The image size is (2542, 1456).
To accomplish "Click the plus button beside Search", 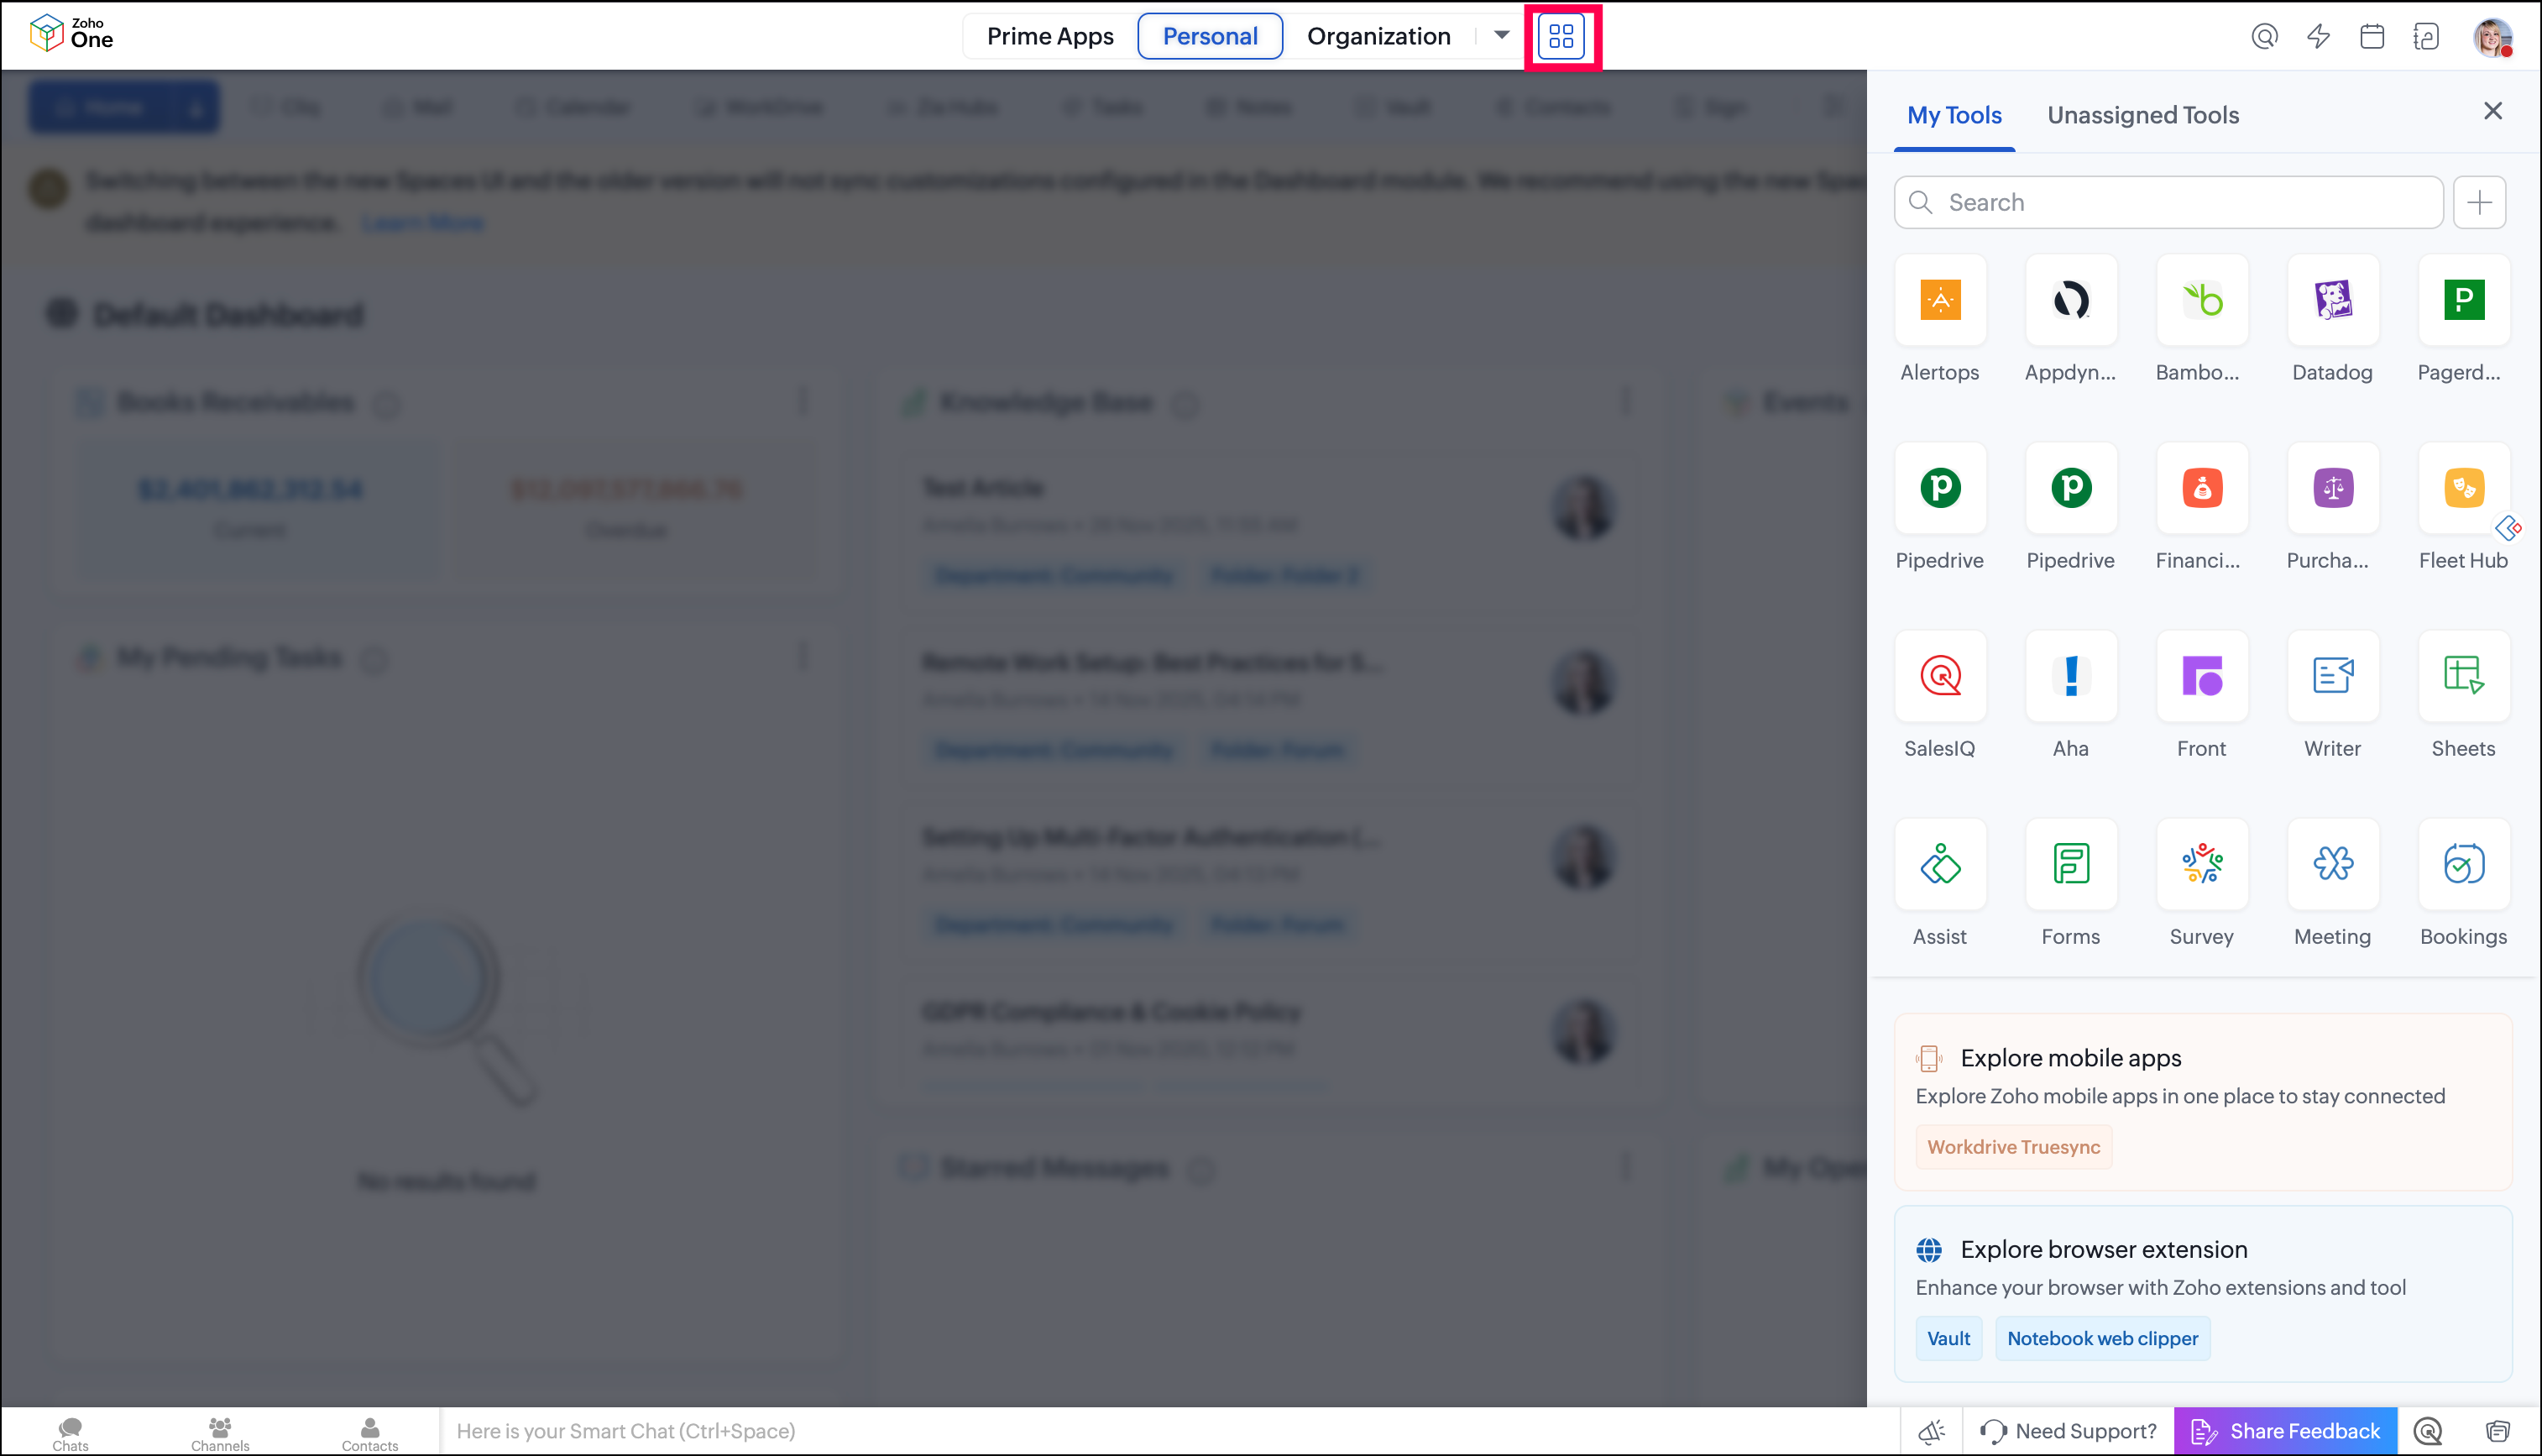I will pos(2479,203).
